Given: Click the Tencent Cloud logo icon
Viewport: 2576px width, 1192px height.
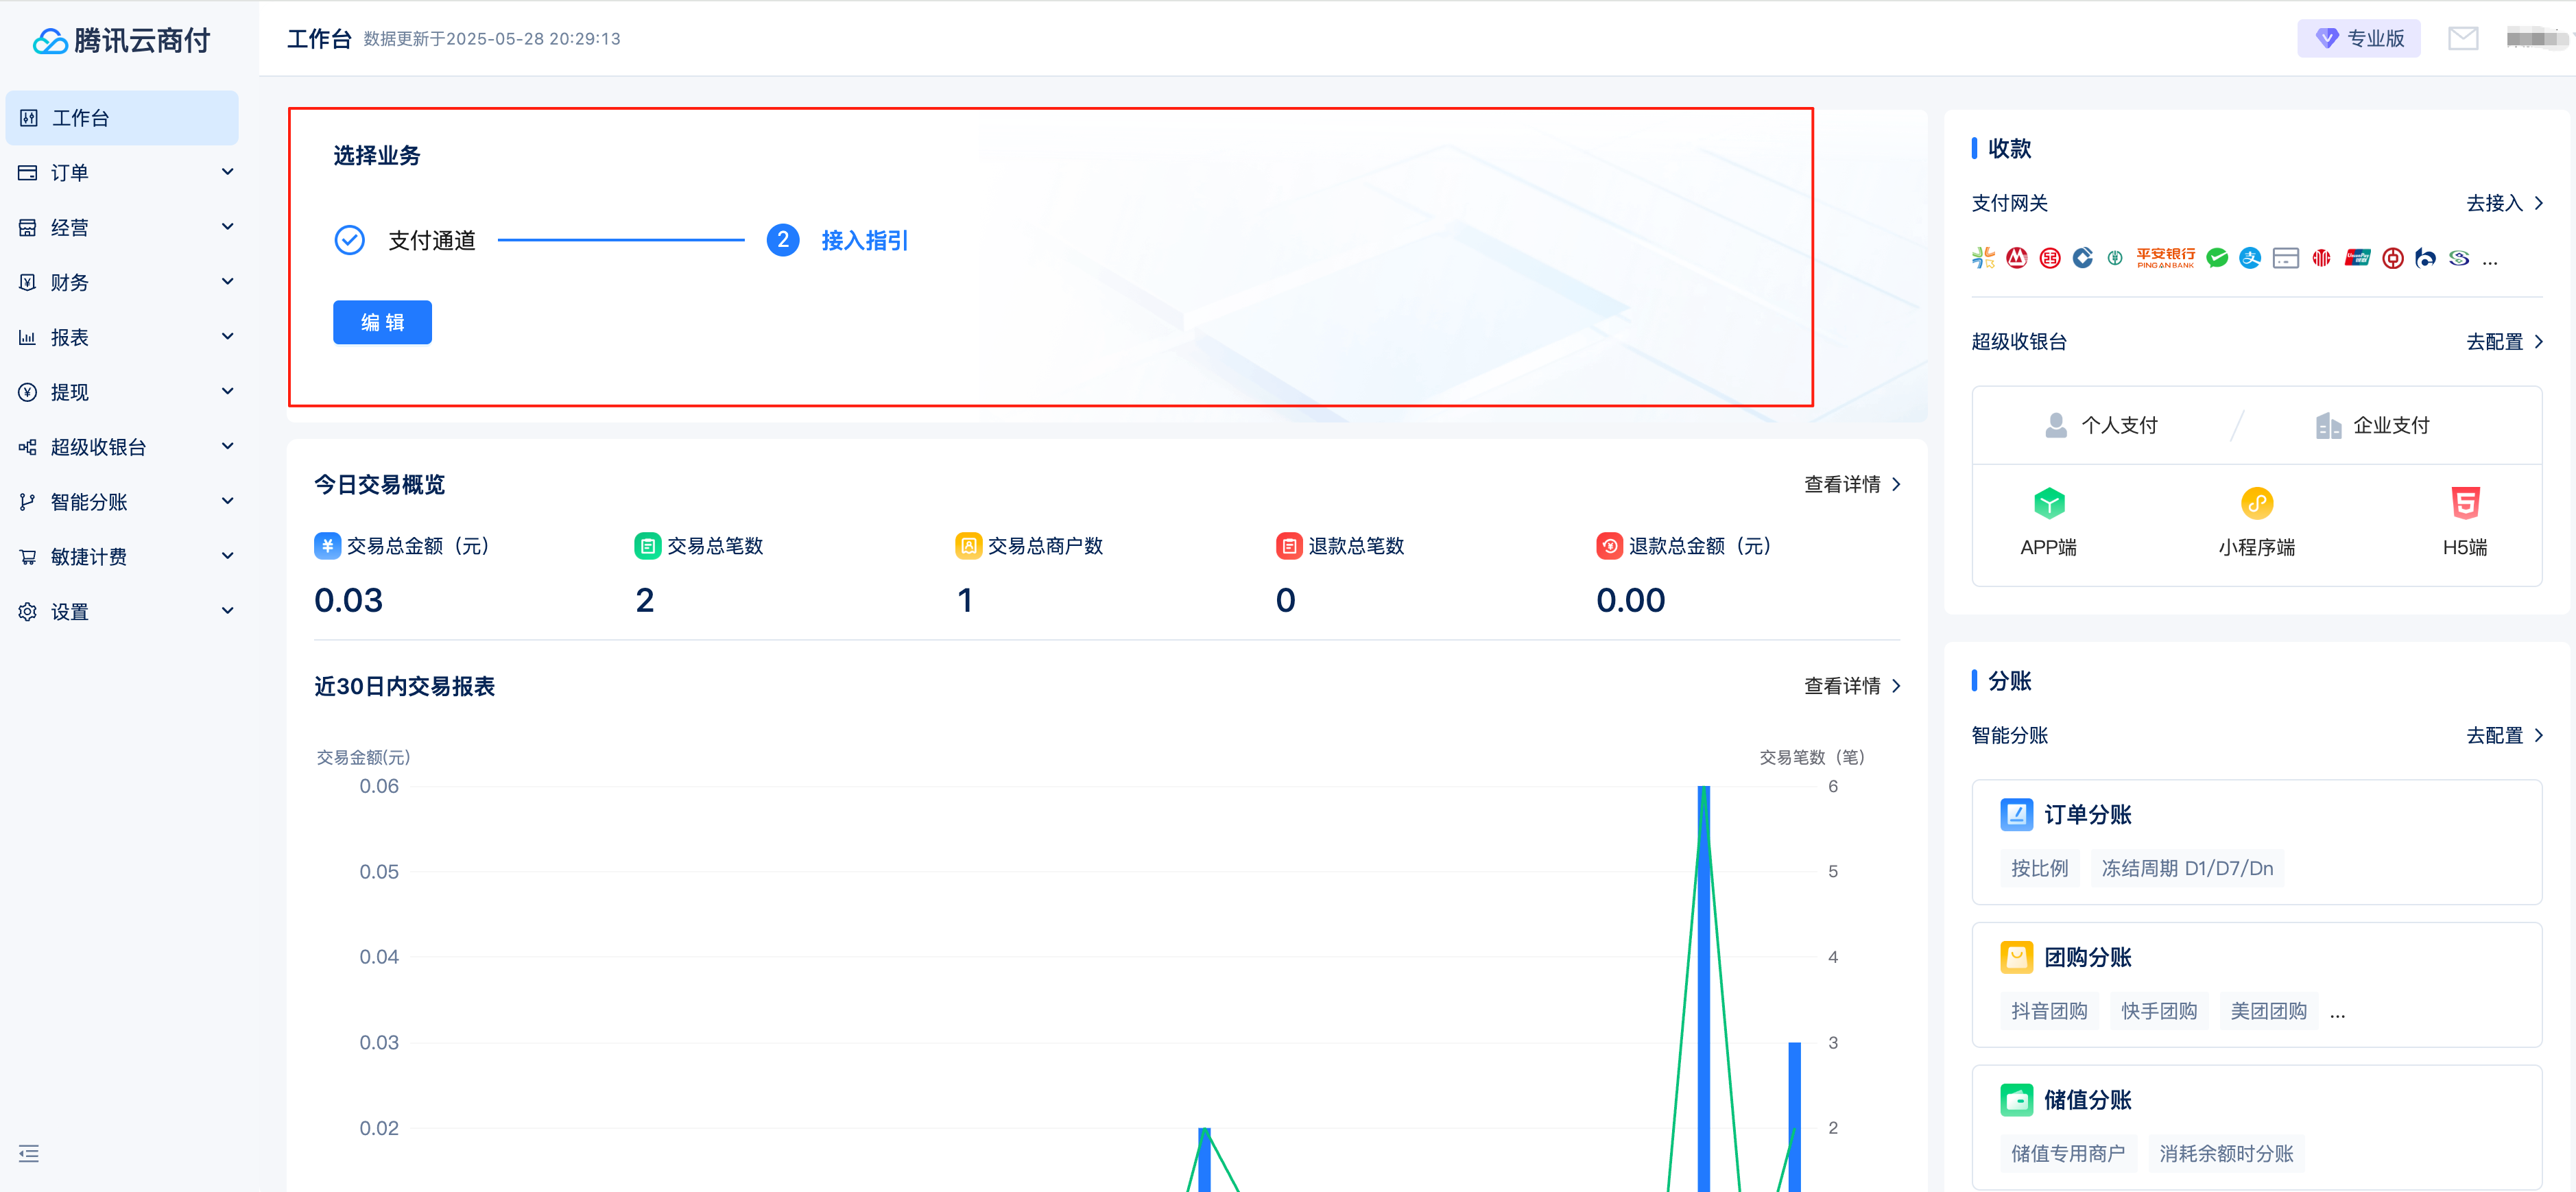Looking at the screenshot, I should (49, 41).
